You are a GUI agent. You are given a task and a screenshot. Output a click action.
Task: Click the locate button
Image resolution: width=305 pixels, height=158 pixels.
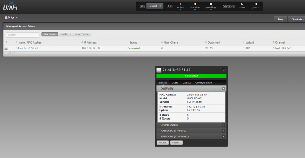[x=163, y=143]
